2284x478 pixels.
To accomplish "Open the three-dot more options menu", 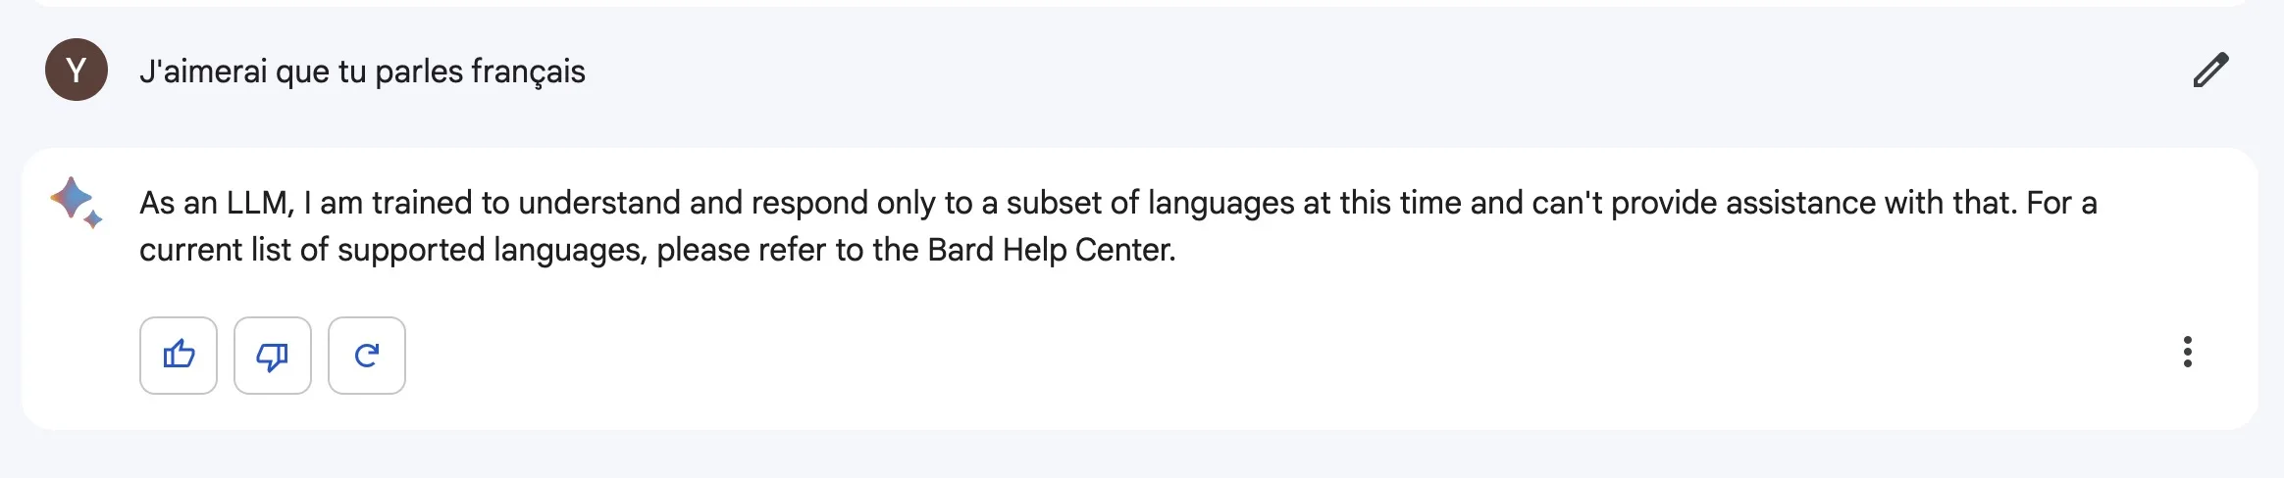I will 2187,352.
